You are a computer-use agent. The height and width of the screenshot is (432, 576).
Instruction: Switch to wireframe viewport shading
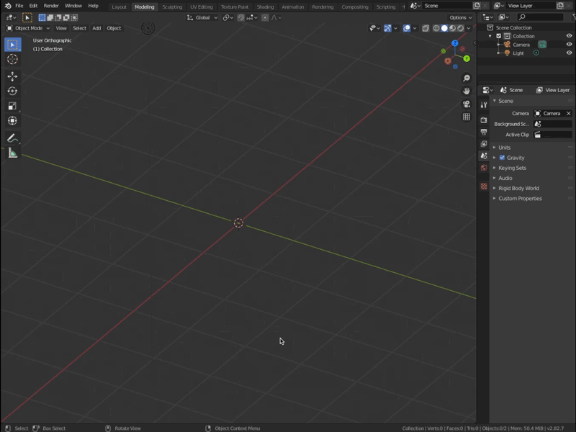pyautogui.click(x=436, y=28)
